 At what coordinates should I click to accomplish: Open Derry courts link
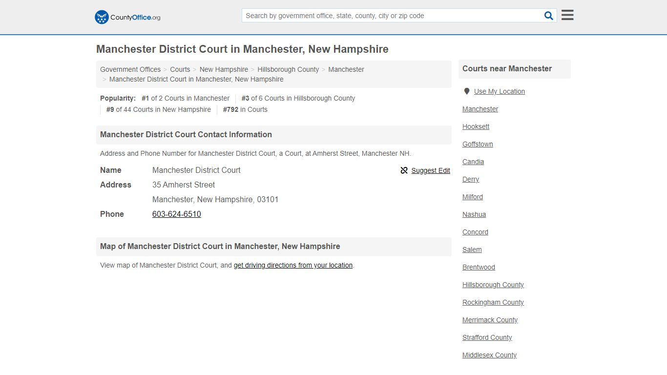[471, 179]
